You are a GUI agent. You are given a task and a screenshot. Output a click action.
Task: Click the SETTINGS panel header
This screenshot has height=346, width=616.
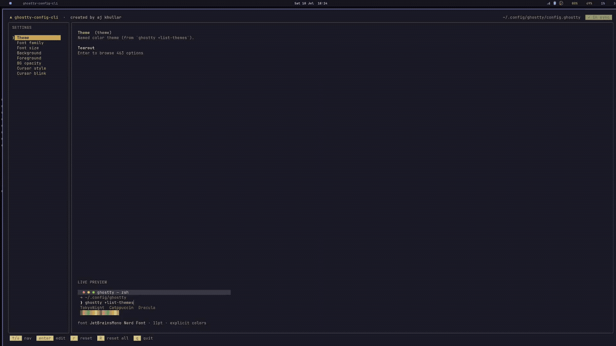[x=22, y=28]
